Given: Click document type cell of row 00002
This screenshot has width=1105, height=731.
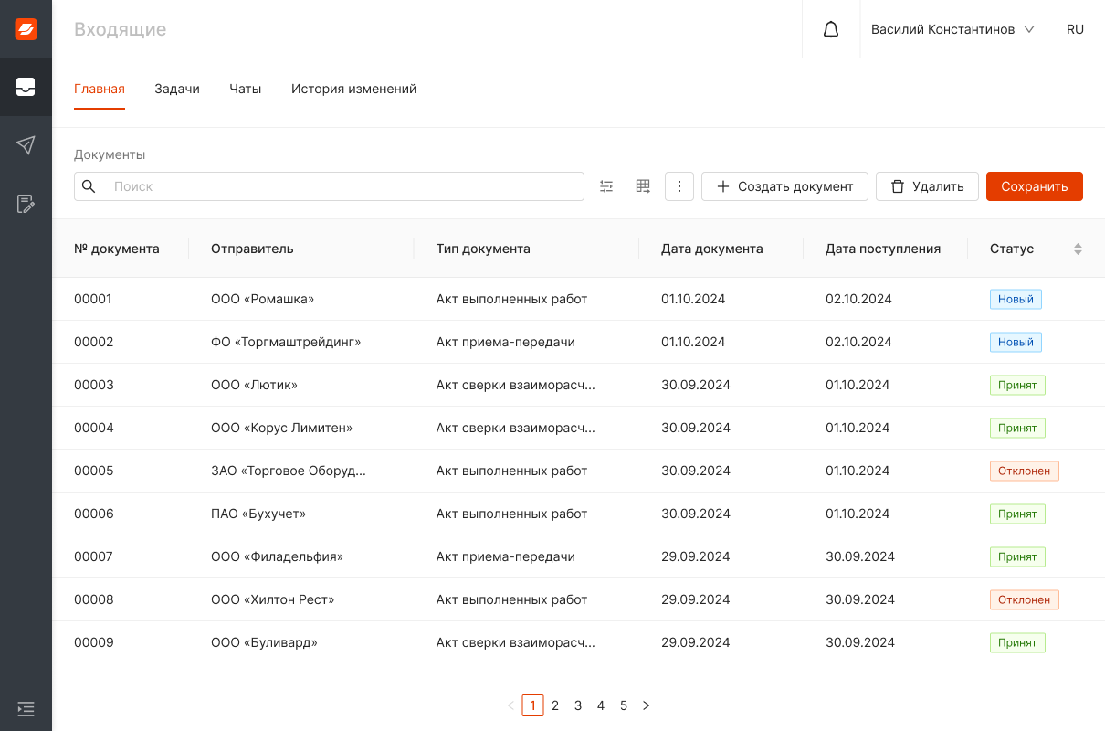Looking at the screenshot, I should tap(506, 342).
